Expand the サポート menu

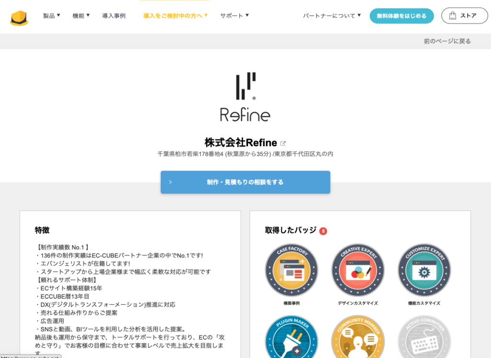234,16
